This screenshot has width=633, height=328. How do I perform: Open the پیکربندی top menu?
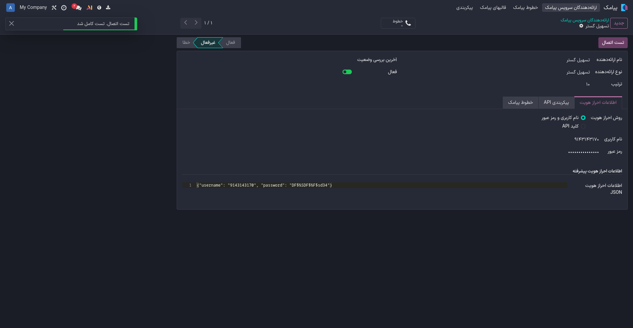464,8
